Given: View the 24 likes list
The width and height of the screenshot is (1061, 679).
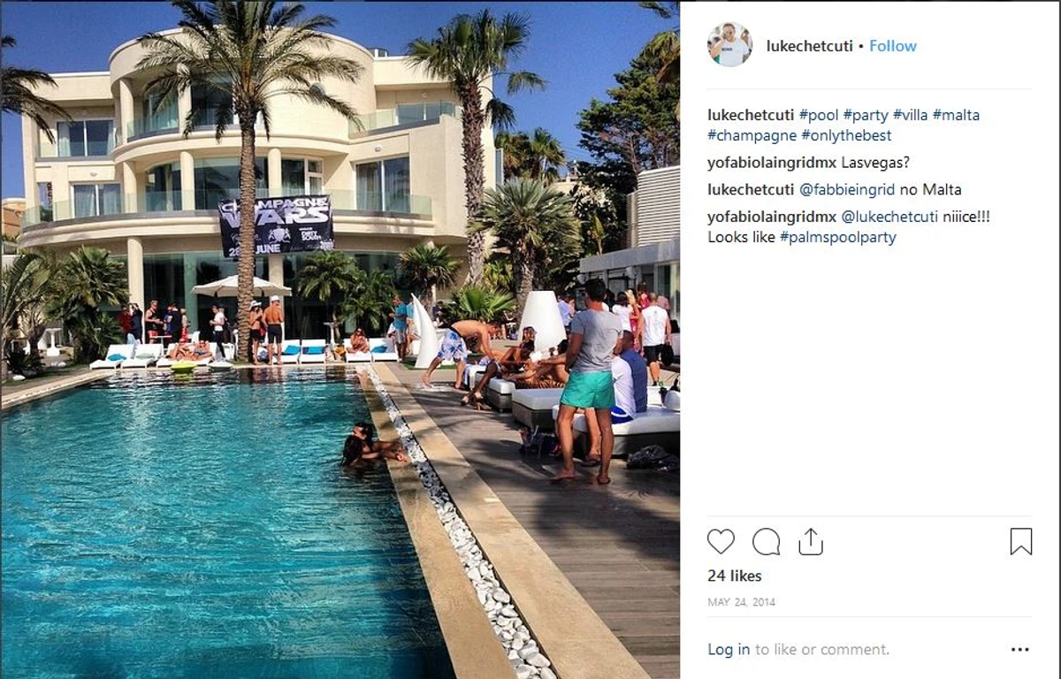Looking at the screenshot, I should [x=735, y=576].
